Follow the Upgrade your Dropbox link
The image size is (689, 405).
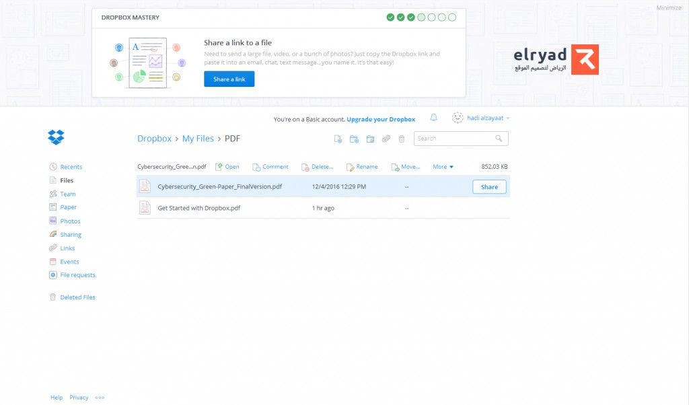tap(381, 120)
